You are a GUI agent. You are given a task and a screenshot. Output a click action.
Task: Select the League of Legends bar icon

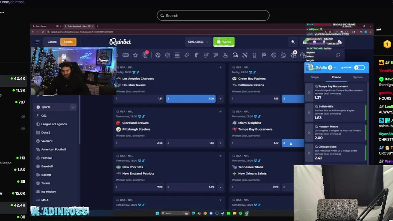coord(283,55)
